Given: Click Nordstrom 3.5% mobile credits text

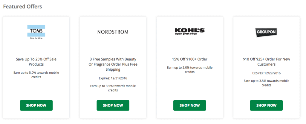Looking at the screenshot, I should 113,88.
